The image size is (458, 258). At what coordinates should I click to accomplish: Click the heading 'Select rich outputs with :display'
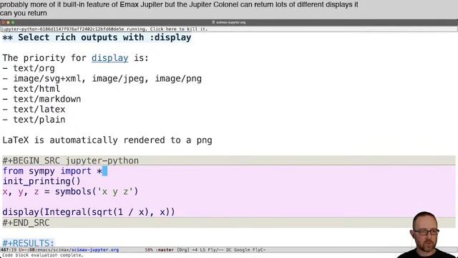pos(97,37)
